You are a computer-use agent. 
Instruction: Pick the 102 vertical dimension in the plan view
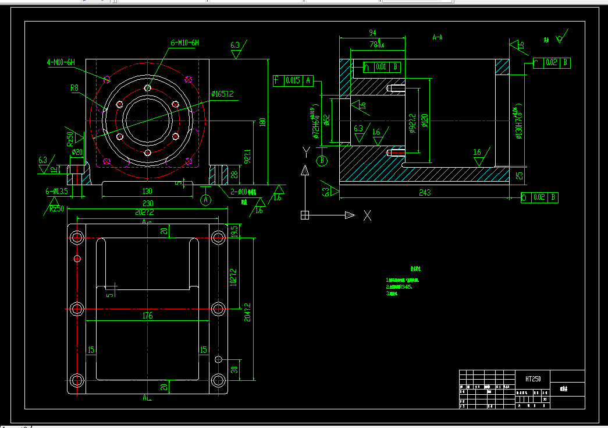[x=234, y=277]
